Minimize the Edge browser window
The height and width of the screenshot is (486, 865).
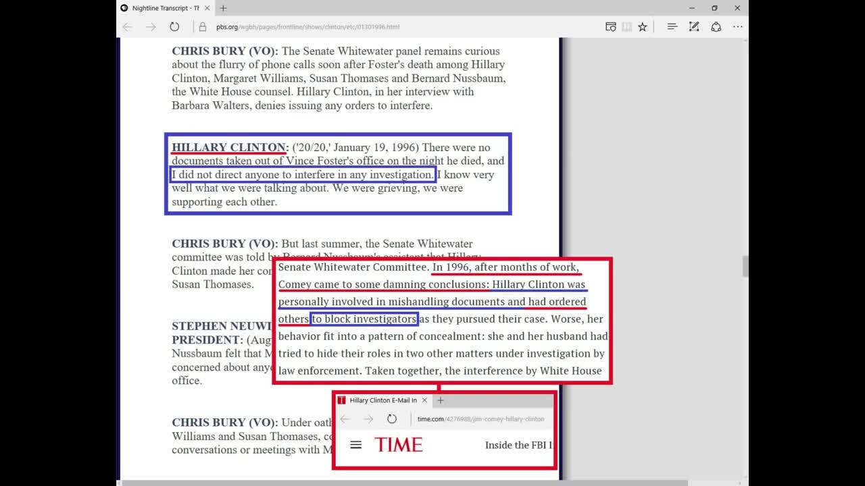[x=691, y=8]
